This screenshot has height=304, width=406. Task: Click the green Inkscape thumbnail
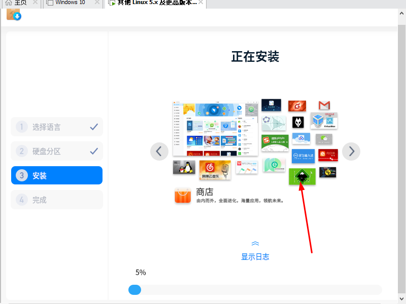(302, 176)
